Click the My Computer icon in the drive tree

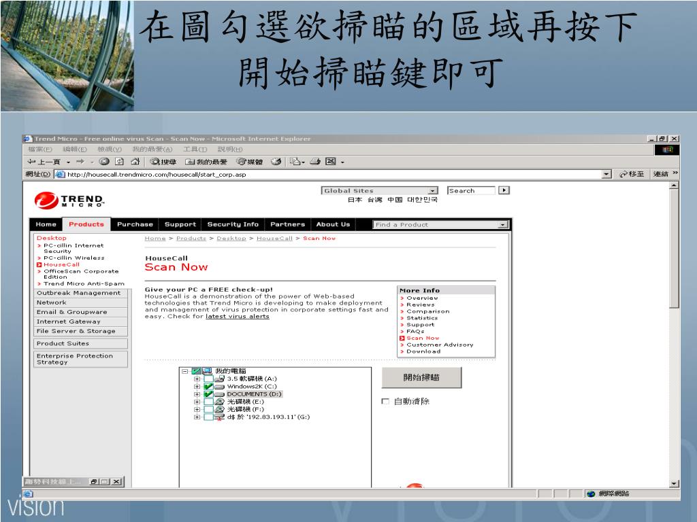point(207,371)
